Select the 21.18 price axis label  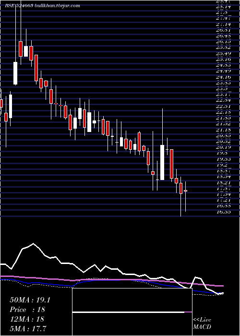(x=224, y=130)
